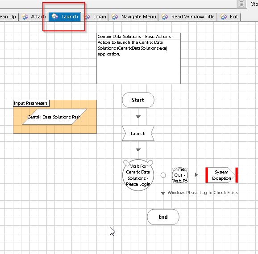Click the Exit tab's page icon
This screenshot has height=254, width=258.
point(224,17)
